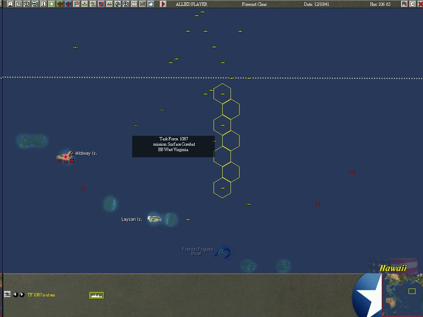This screenshot has width=423, height=317.
Task: Select task force in bottom yellow hexagon
Action: (223, 188)
